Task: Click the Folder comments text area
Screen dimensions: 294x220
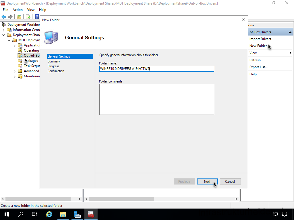Action: 156,99
